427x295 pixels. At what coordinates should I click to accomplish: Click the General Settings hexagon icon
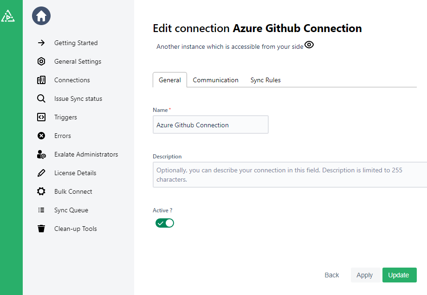coord(41,61)
